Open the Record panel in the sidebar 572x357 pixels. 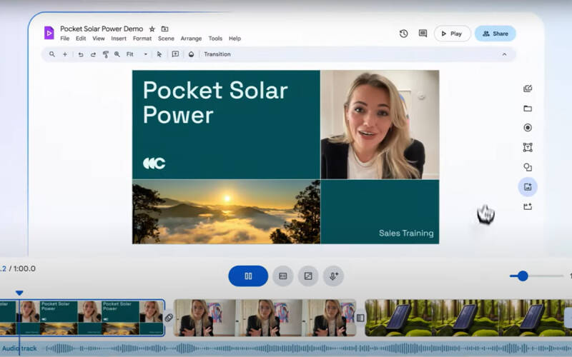(x=528, y=128)
